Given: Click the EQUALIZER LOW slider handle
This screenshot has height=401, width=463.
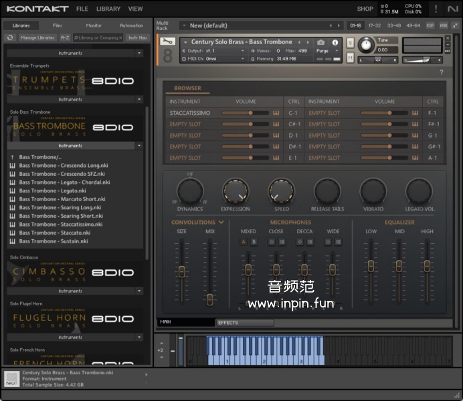Looking at the screenshot, I should pos(371,266).
